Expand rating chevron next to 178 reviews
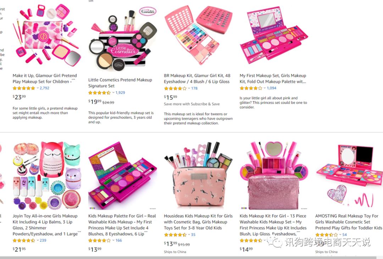The width and height of the screenshot is (383, 259). [x=189, y=88]
